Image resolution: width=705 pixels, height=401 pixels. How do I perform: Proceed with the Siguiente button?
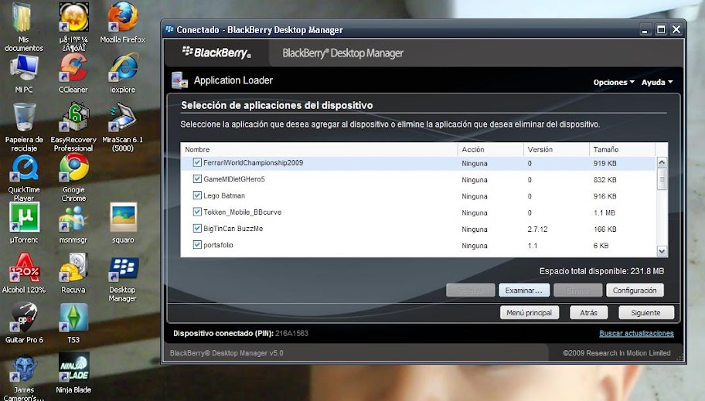pos(645,312)
